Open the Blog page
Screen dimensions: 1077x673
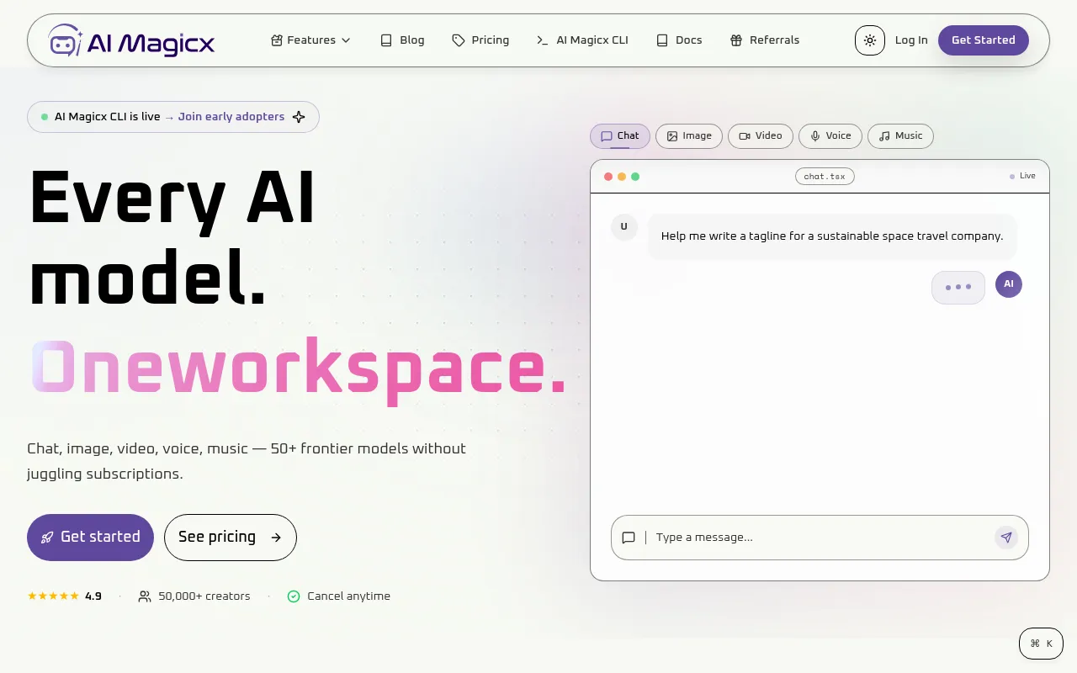(402, 40)
